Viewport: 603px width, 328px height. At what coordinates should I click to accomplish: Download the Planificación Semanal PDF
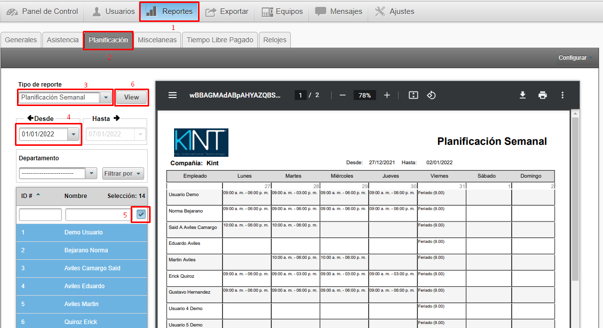[523, 95]
